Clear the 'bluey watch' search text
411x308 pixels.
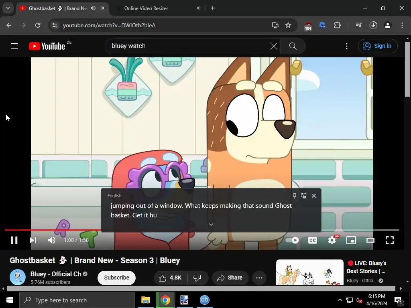tap(274, 46)
